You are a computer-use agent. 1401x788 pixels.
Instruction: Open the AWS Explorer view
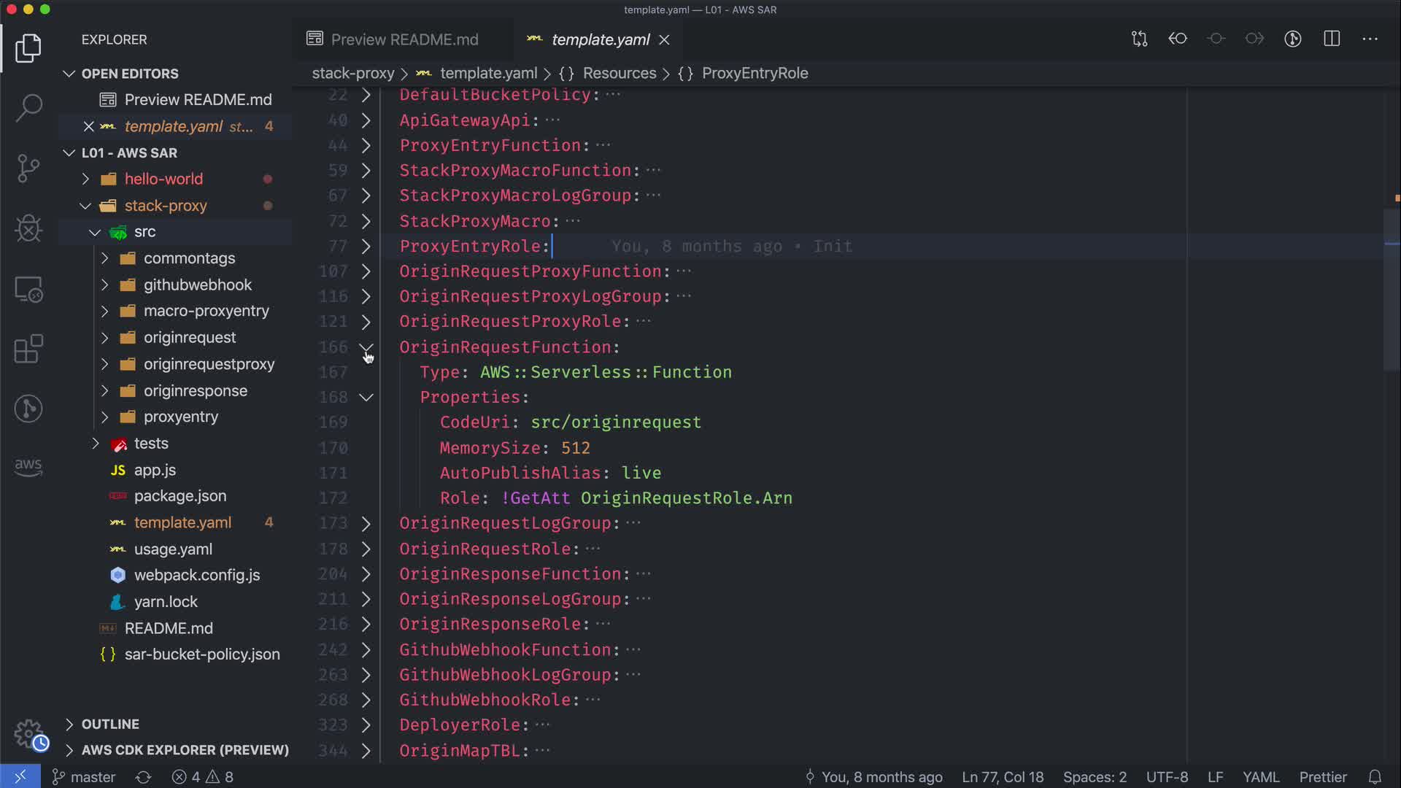(x=28, y=467)
